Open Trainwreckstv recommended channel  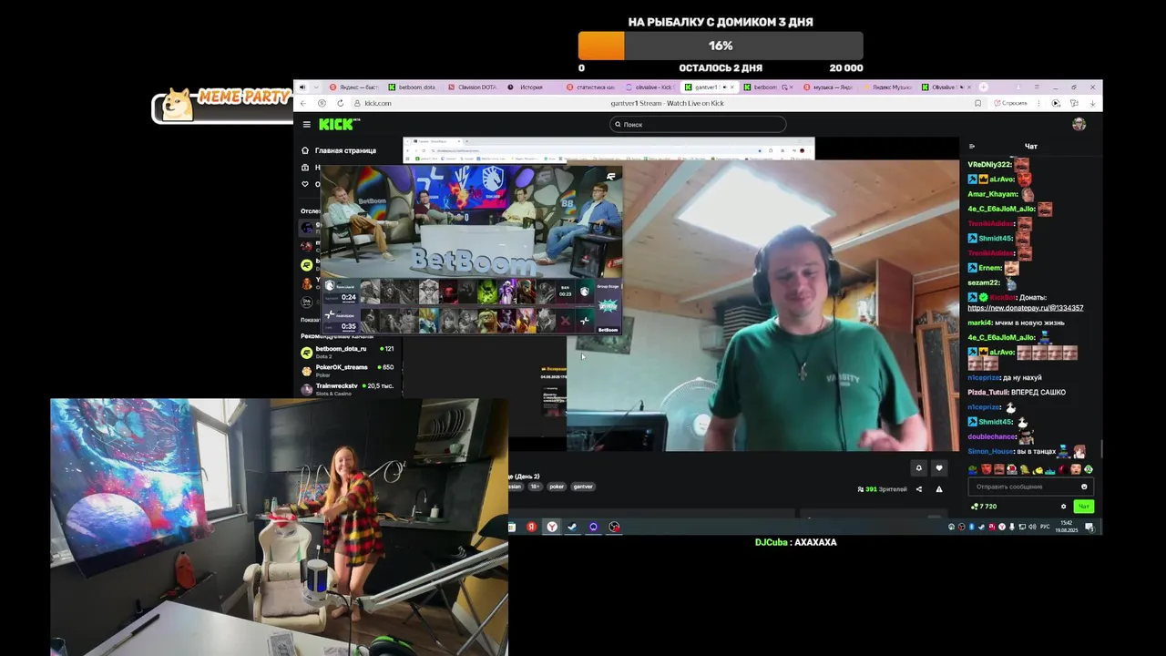click(x=347, y=389)
